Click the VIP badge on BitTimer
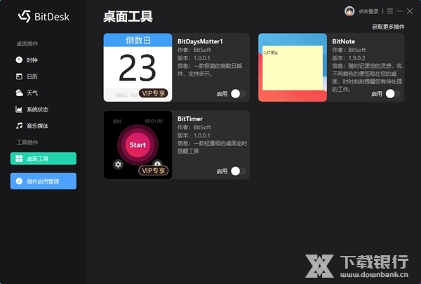The height and width of the screenshot is (284, 421). coord(153,170)
